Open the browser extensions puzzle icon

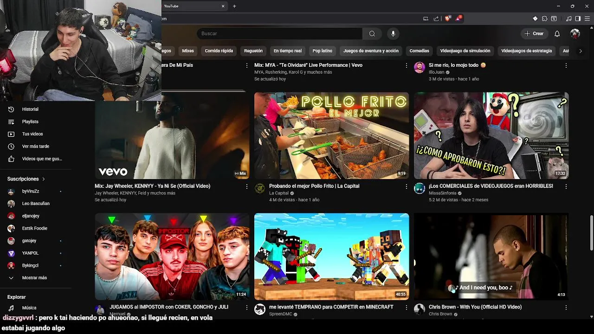pos(544,19)
